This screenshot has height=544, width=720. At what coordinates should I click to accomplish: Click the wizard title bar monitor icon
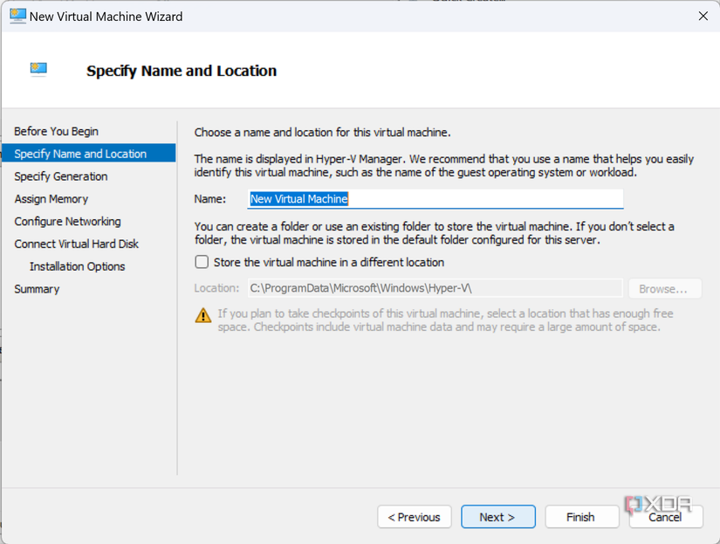[18, 16]
